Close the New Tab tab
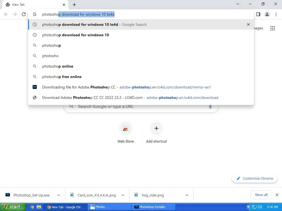The width and height of the screenshot is (282, 211). coord(64,5)
